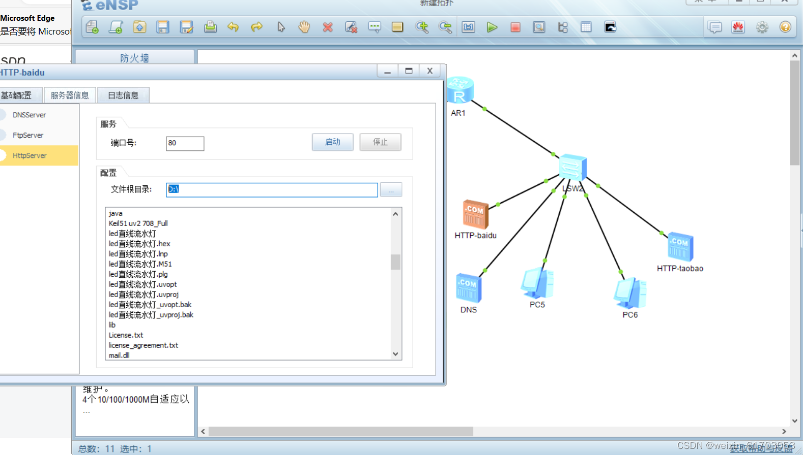Select the hand pan tool

pyautogui.click(x=304, y=27)
